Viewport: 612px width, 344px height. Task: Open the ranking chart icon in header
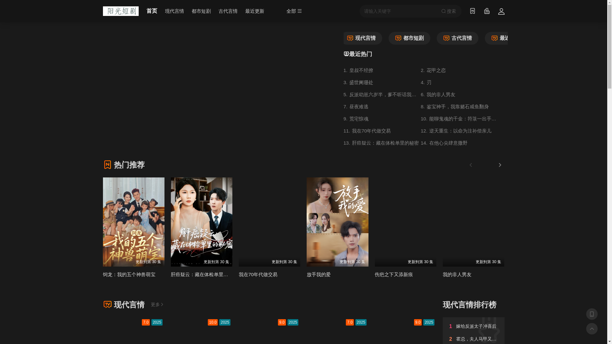pyautogui.click(x=487, y=11)
